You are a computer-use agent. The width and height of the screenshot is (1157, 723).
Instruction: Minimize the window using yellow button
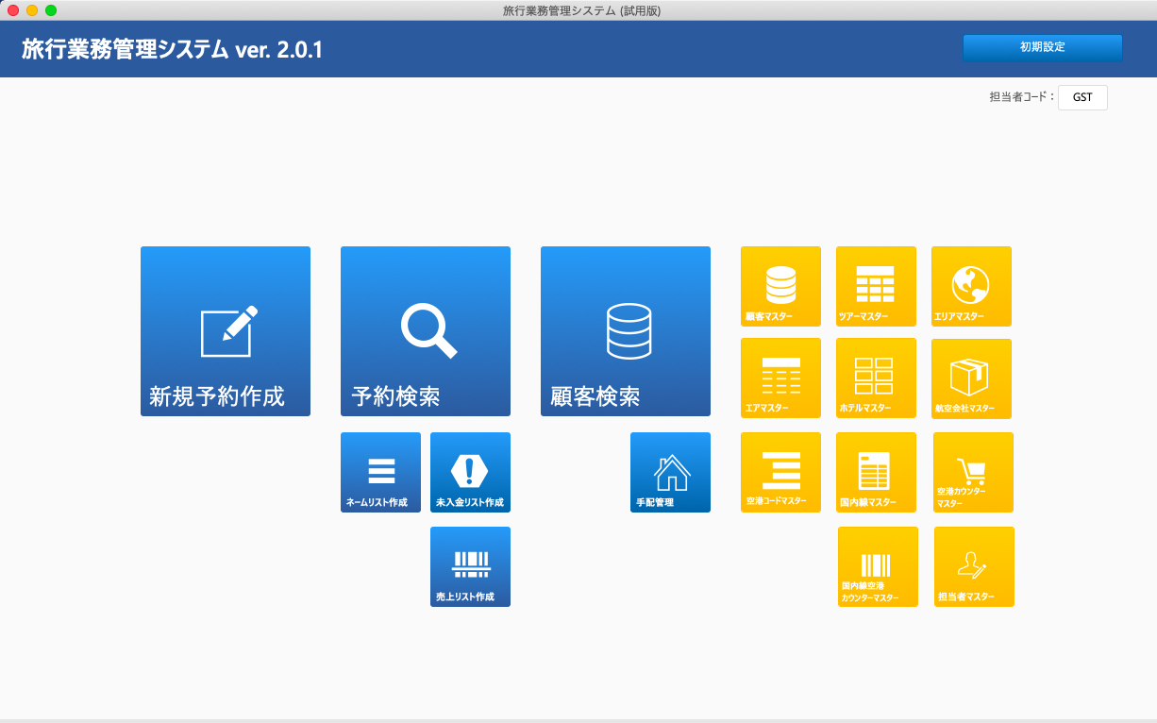32,10
